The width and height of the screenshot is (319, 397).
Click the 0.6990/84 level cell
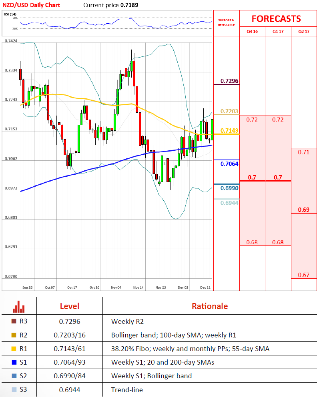click(x=70, y=376)
